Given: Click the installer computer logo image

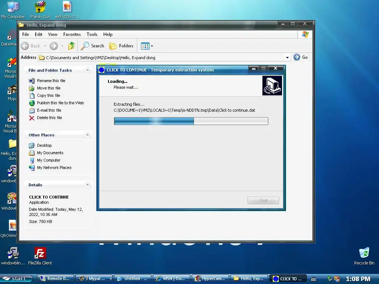Looking at the screenshot, I should (272, 86).
